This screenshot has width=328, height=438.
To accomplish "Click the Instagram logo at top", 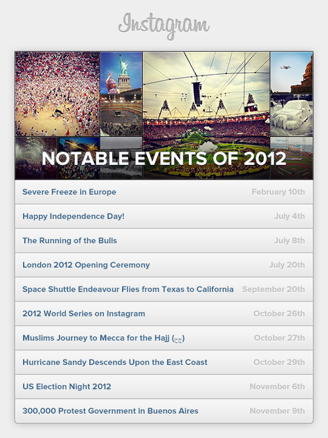I will click(x=164, y=26).
